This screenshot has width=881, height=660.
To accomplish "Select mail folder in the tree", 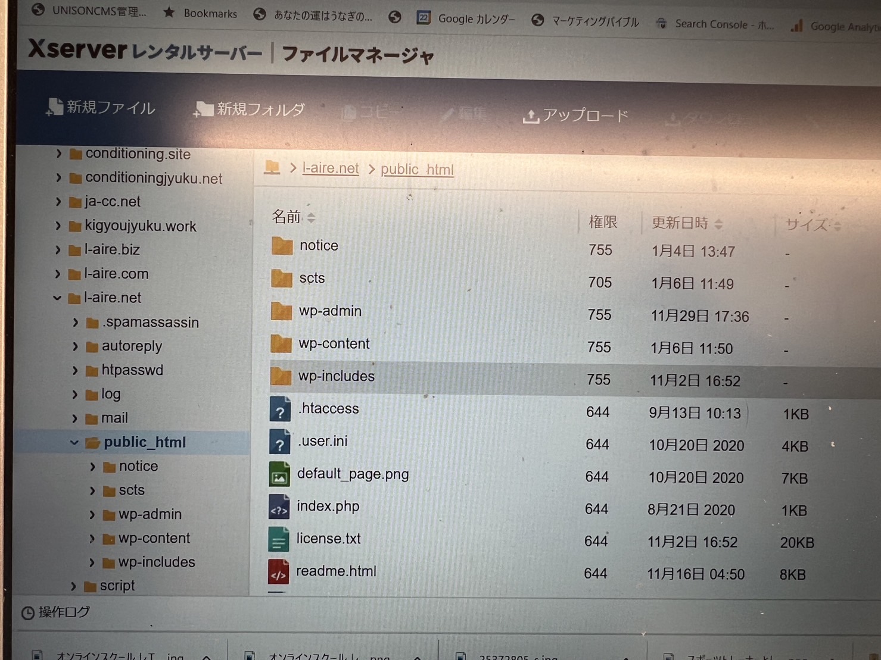I will (114, 418).
